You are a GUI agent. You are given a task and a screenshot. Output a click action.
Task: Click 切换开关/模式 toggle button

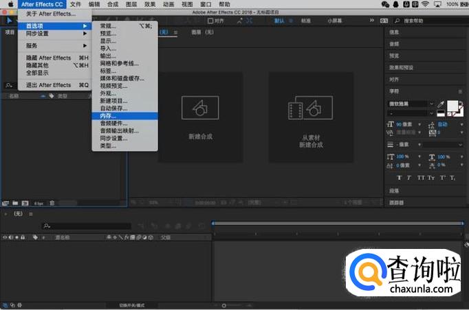(132, 305)
